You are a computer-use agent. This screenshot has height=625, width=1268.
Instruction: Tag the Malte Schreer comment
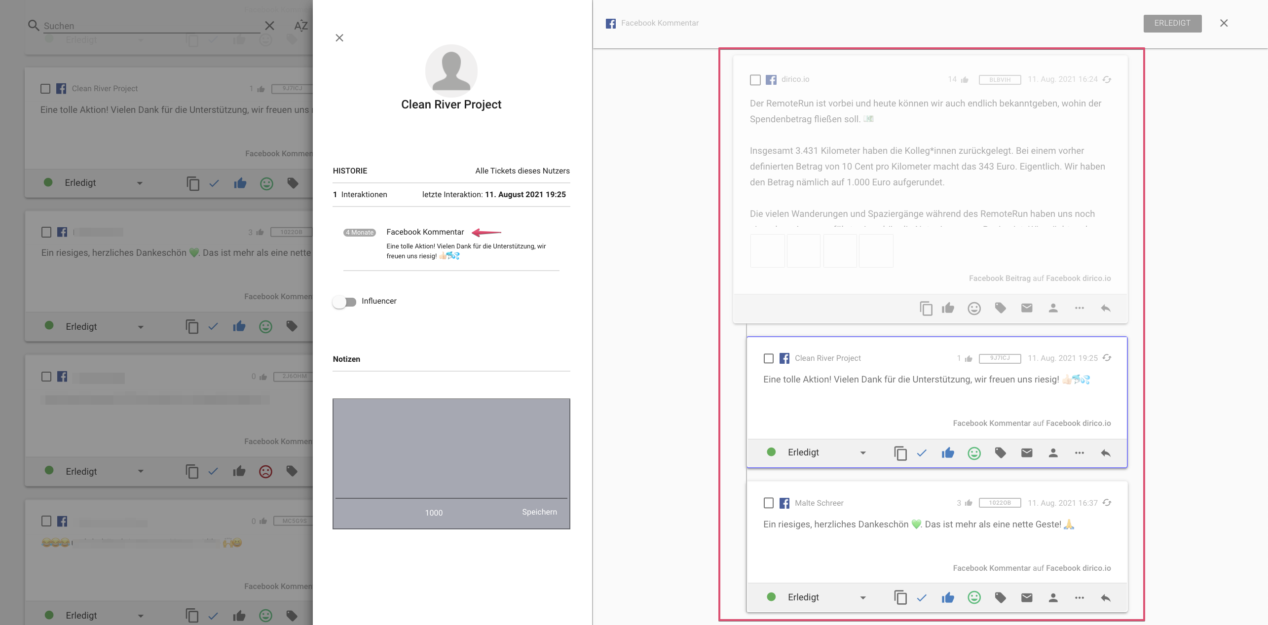point(1001,598)
